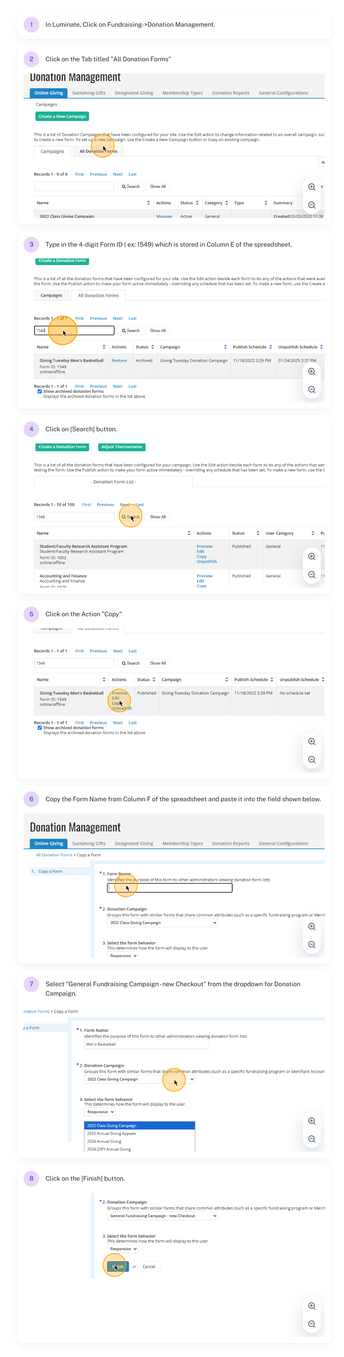Click zoom-out magnifier icon in step 7 image
This screenshot has height=1357, width=344.
pos(311,1139)
